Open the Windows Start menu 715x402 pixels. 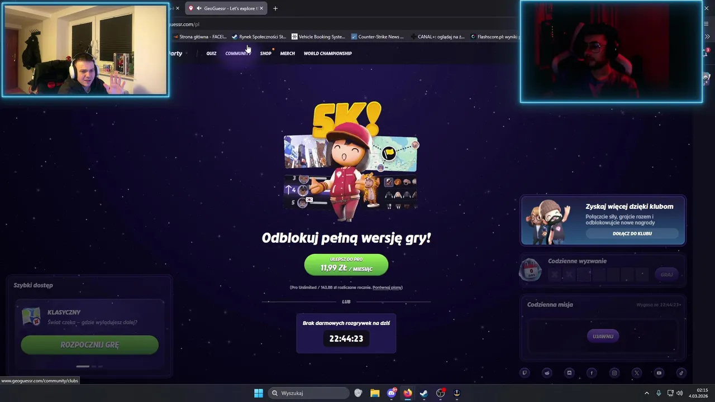259,393
